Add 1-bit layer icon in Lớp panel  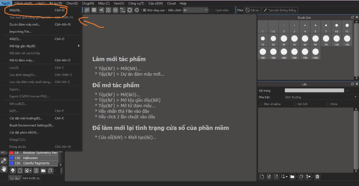(x=276, y=177)
